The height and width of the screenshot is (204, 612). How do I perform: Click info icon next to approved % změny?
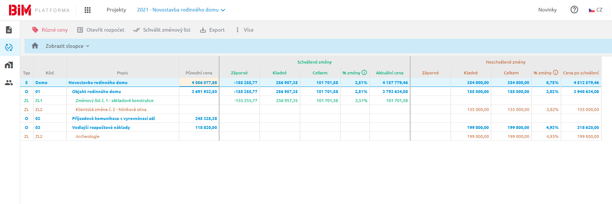[364, 73]
